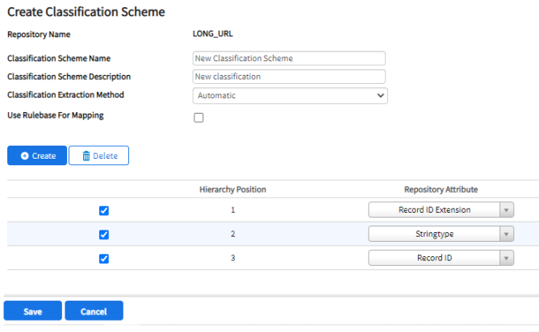Click the Save button
The width and height of the screenshot is (539, 332).
(x=32, y=311)
